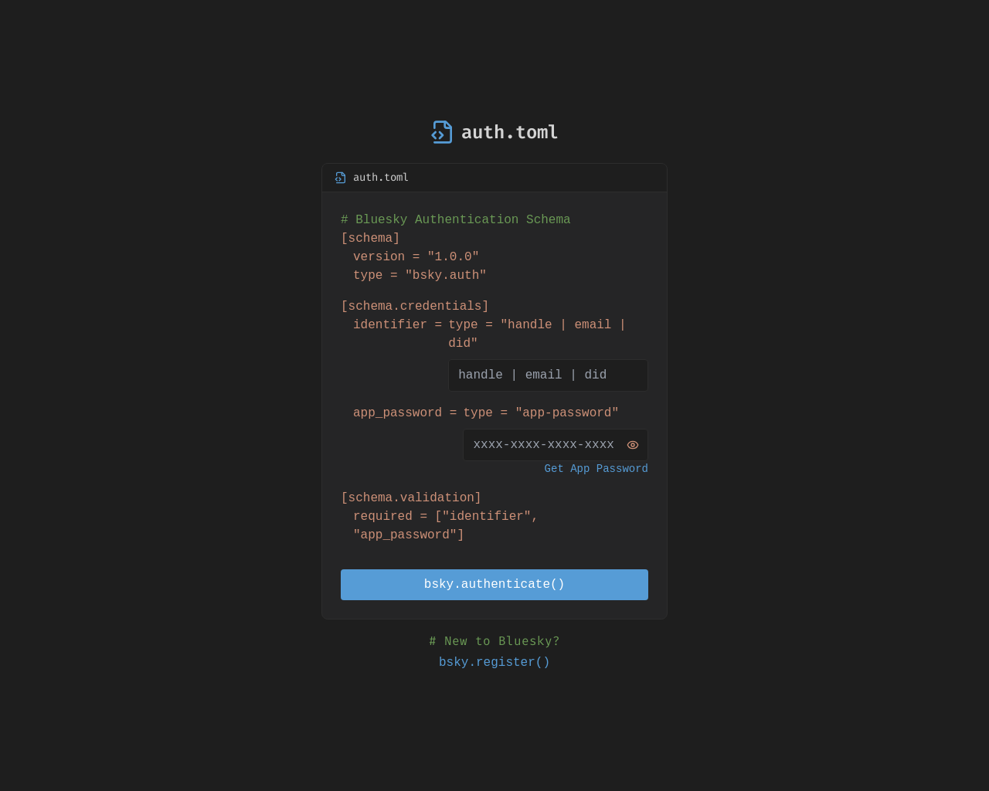Toggle app password visibility eye icon
Image resolution: width=989 pixels, height=791 pixels.
tap(633, 445)
